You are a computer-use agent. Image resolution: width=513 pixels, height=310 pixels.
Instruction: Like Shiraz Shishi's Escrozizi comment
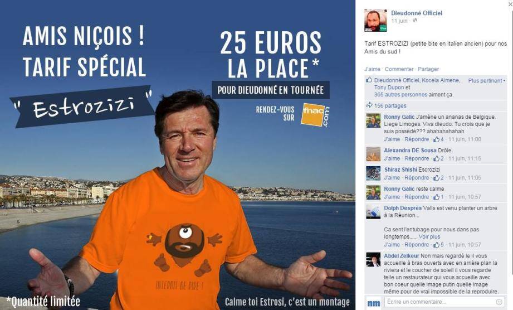point(392,178)
